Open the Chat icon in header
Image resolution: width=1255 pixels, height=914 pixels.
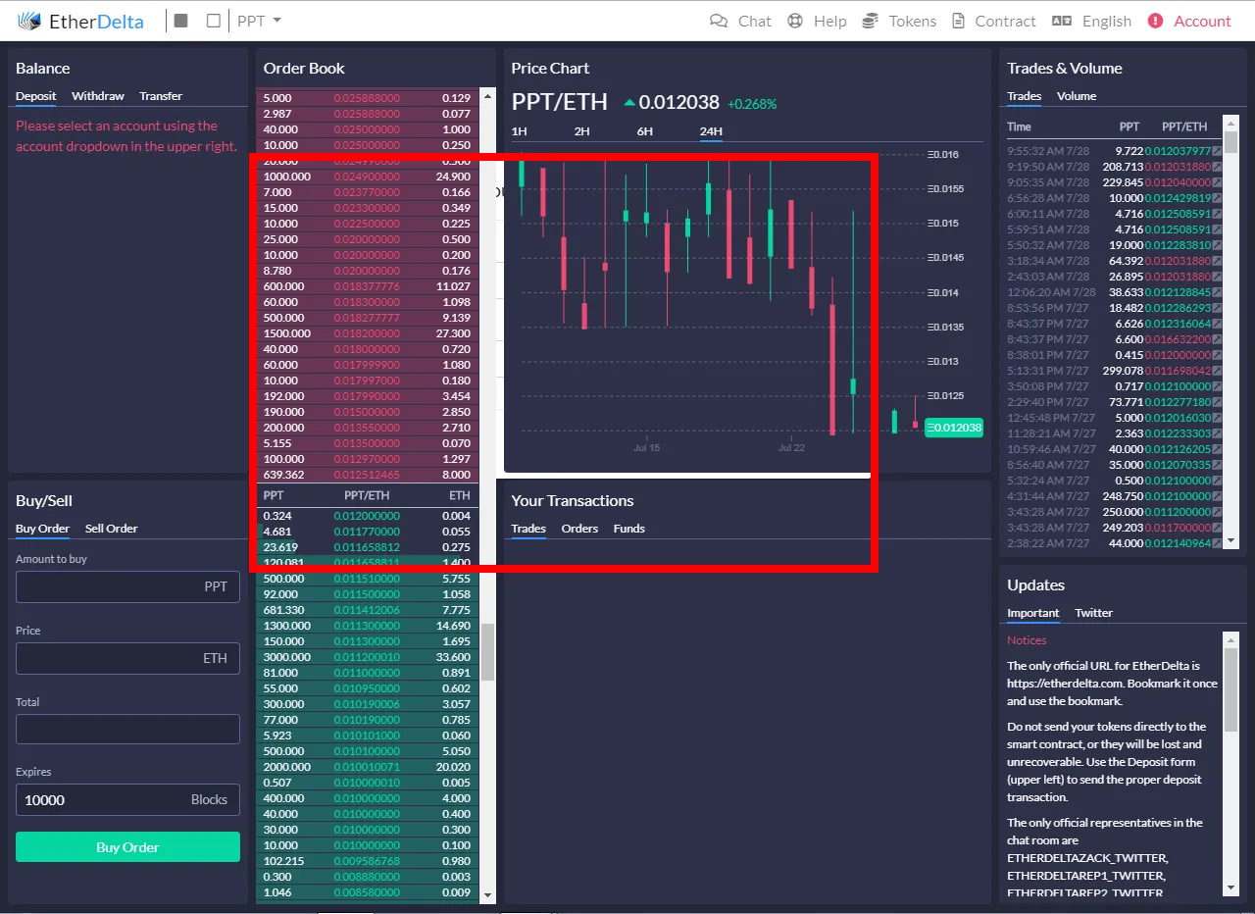click(x=719, y=21)
